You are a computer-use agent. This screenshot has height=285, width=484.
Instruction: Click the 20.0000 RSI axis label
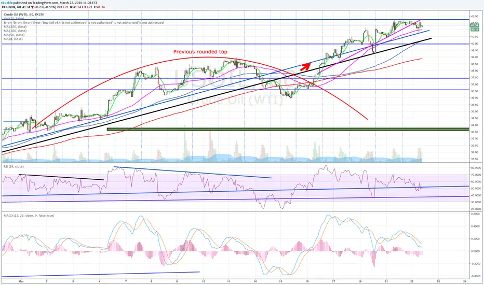pos(475,209)
